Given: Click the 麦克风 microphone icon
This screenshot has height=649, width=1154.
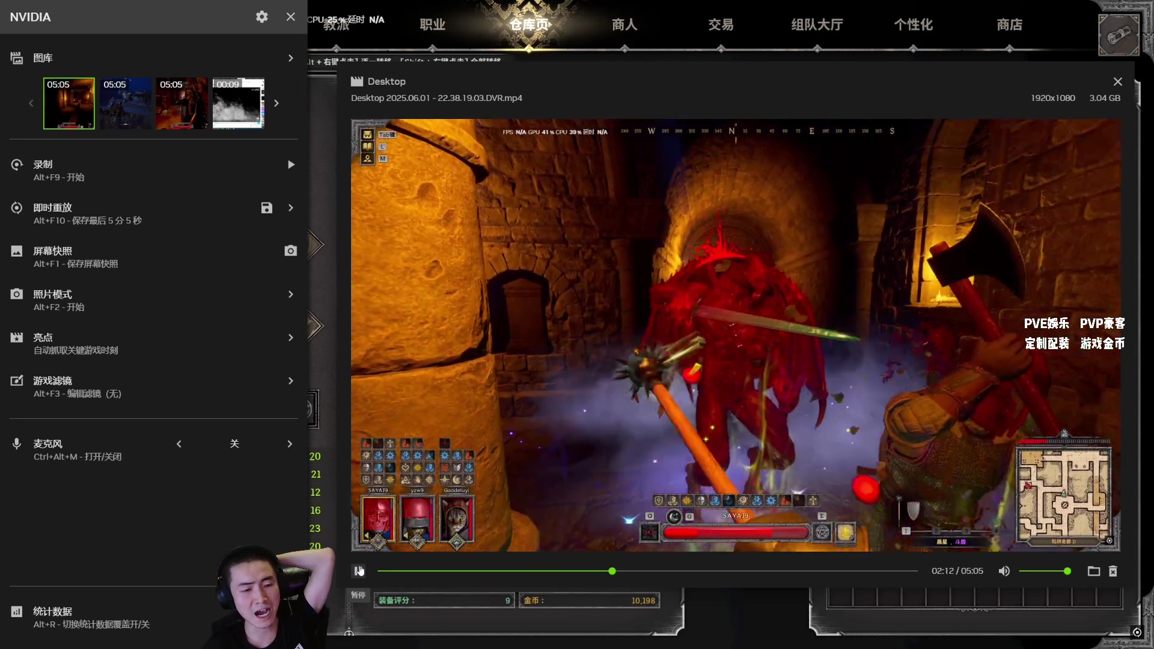Looking at the screenshot, I should click(x=17, y=444).
